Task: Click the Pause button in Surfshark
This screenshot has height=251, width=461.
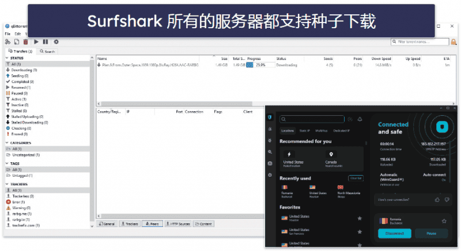Action: [x=431, y=233]
